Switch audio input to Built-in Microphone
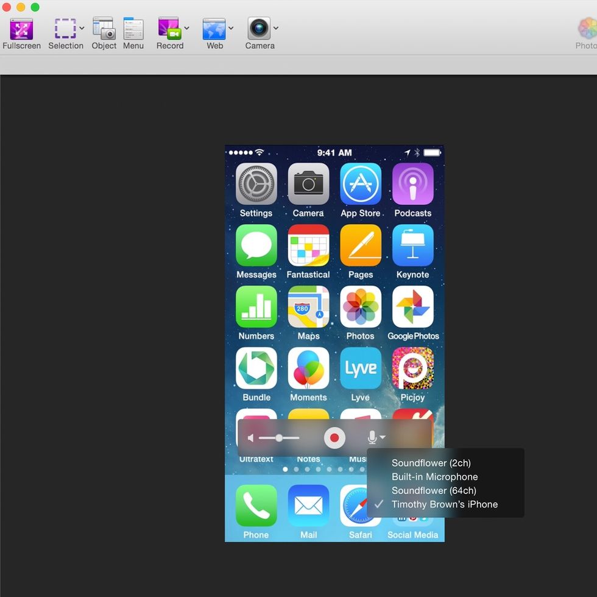 click(x=434, y=477)
